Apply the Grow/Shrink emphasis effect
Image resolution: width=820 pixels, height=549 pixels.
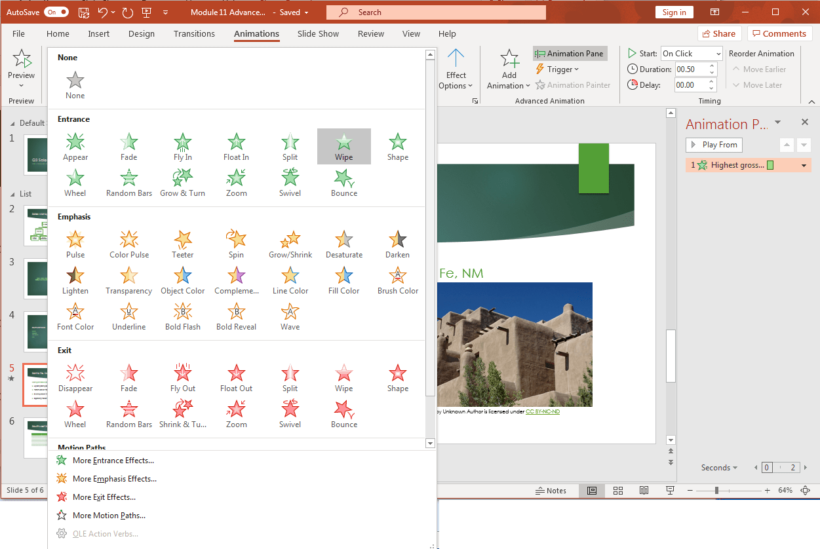[290, 244]
